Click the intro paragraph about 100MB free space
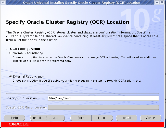 pyautogui.click(x=82, y=36)
